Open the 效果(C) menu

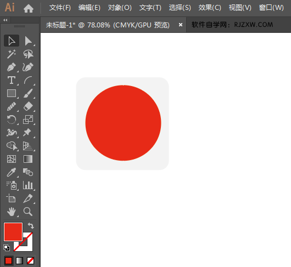pyautogui.click(x=210, y=8)
